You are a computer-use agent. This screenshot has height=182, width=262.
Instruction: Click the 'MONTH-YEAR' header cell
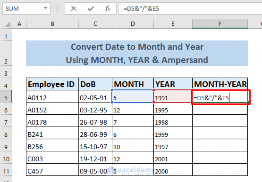[x=220, y=84]
